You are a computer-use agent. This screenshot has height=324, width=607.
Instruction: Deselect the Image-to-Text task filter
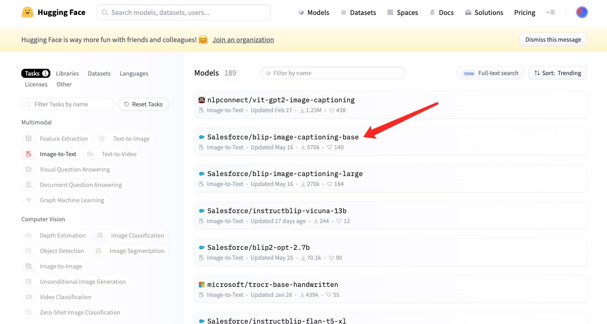[51, 154]
